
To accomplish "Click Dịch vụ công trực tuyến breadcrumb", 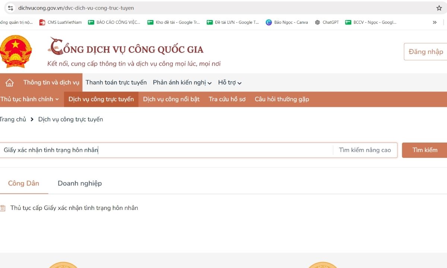I will [x=70, y=119].
